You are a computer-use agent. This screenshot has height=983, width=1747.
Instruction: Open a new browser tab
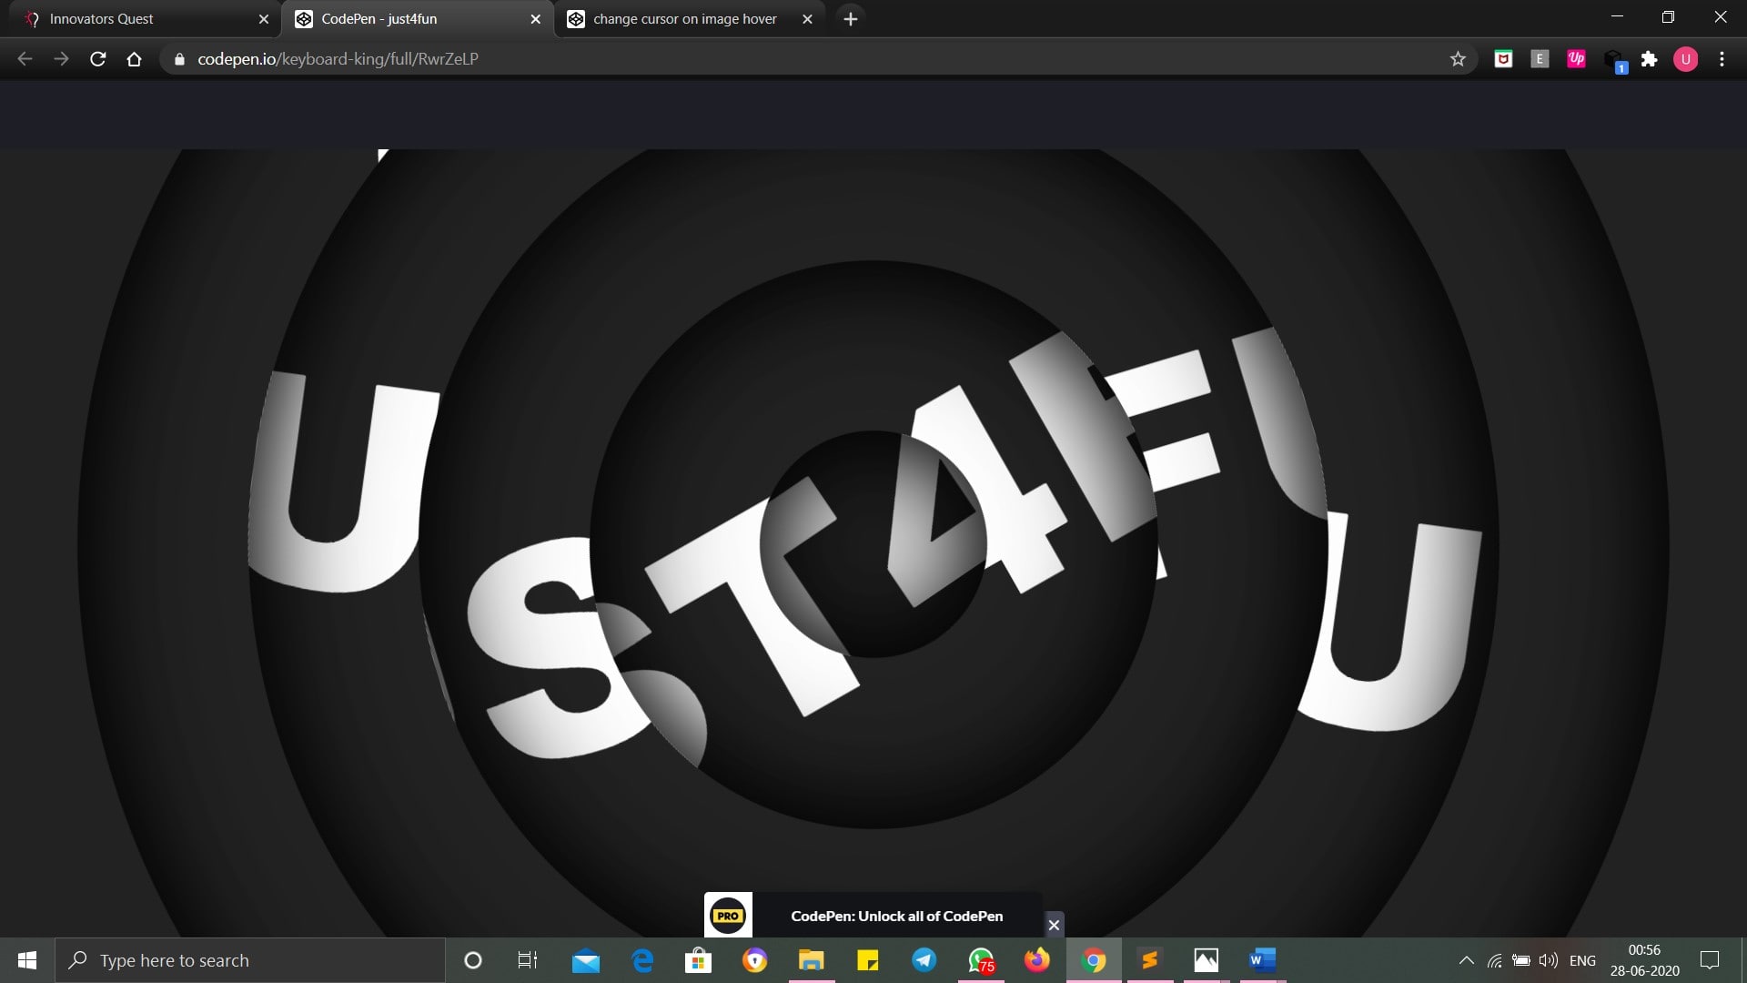pyautogui.click(x=850, y=18)
